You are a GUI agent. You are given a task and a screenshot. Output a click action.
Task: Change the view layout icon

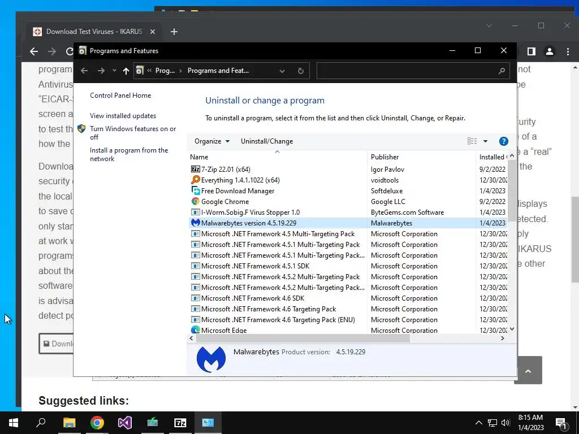(x=472, y=141)
